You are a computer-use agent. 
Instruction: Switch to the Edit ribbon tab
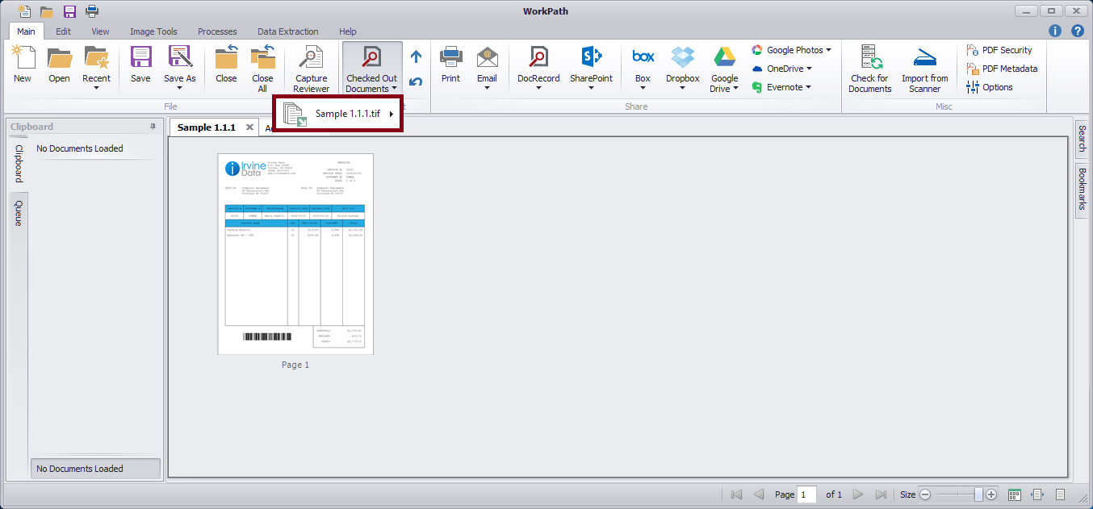pyautogui.click(x=64, y=31)
